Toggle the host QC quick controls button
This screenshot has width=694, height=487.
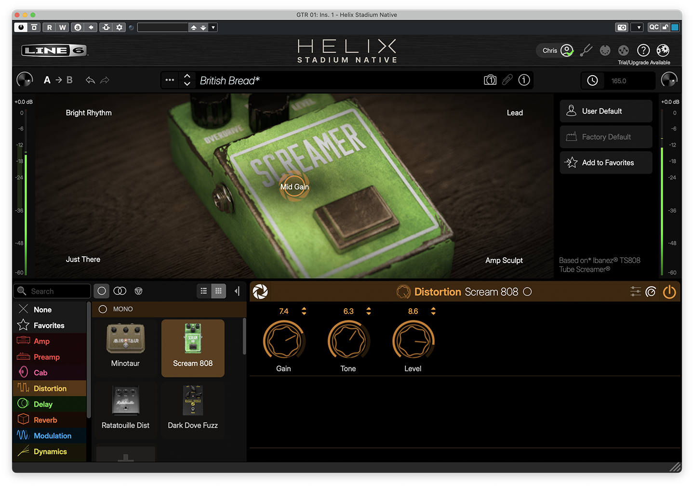pyautogui.click(x=654, y=27)
